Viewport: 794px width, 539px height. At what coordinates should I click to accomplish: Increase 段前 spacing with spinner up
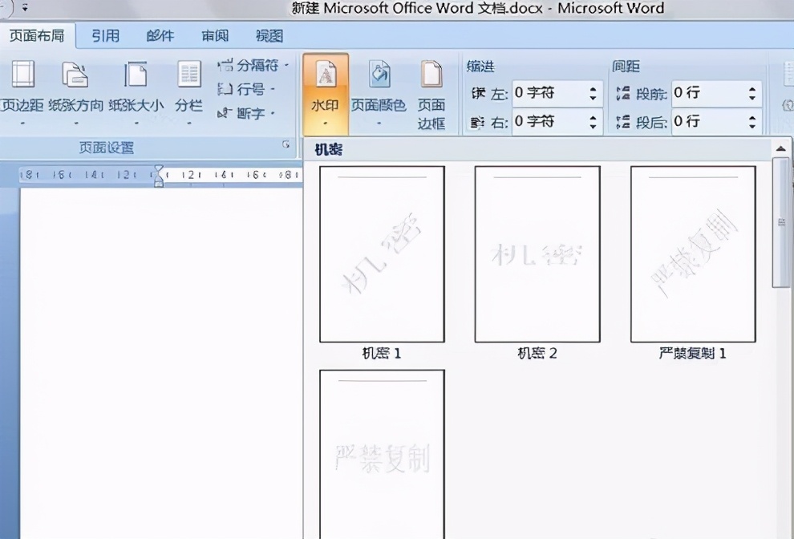click(x=752, y=89)
